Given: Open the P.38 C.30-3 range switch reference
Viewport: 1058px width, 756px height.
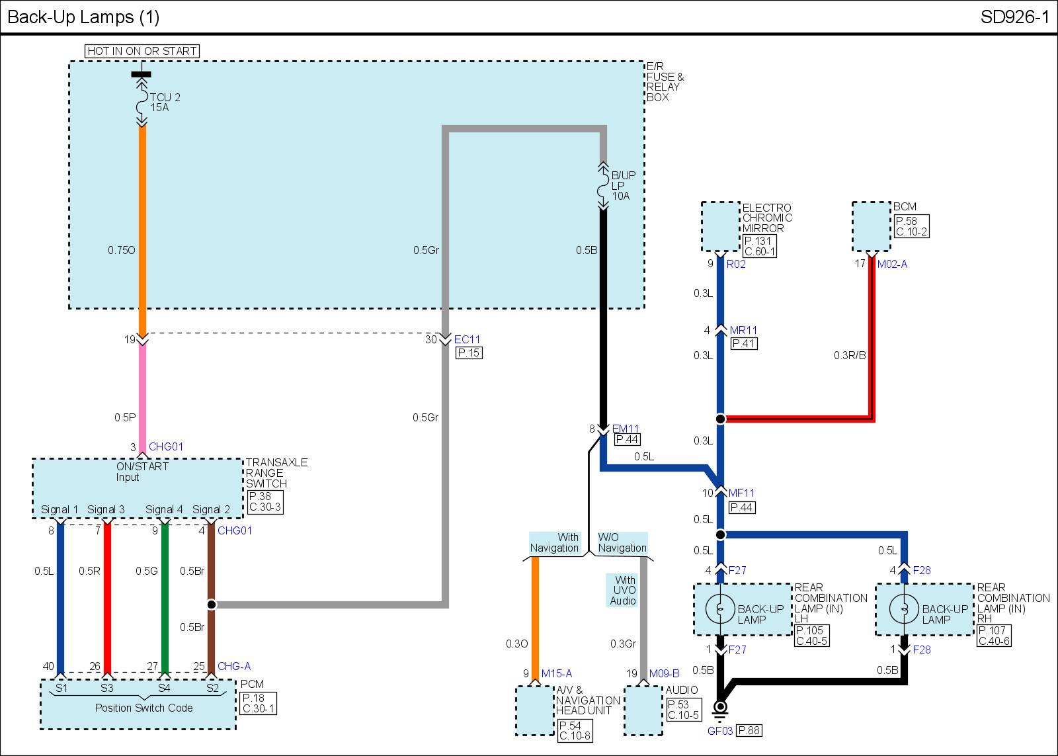Looking at the screenshot, I should tap(265, 502).
